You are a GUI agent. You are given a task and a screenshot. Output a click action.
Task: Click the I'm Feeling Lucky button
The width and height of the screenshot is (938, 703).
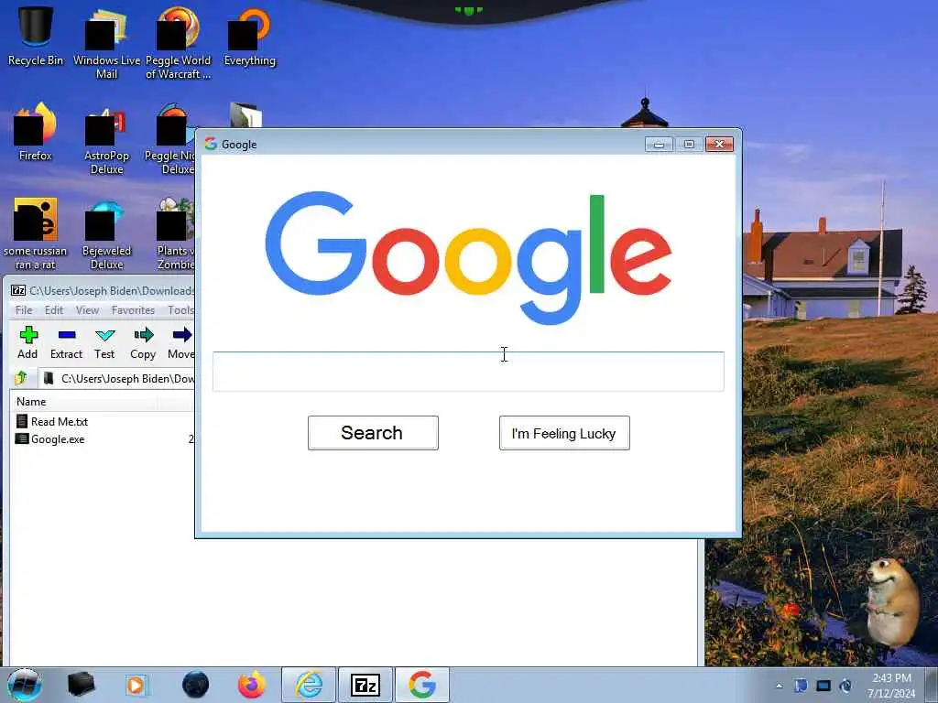click(564, 433)
